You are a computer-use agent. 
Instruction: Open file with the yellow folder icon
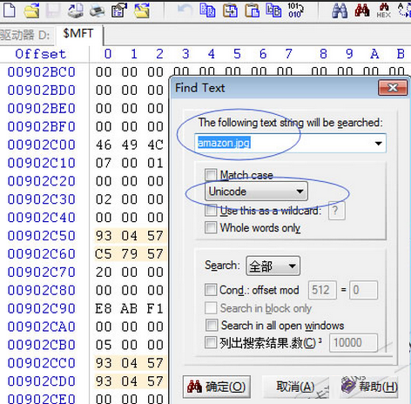32,10
